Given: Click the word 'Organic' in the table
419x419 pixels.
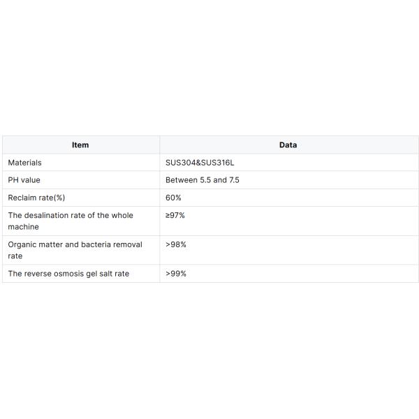Looking at the screenshot, I should pos(22,244).
